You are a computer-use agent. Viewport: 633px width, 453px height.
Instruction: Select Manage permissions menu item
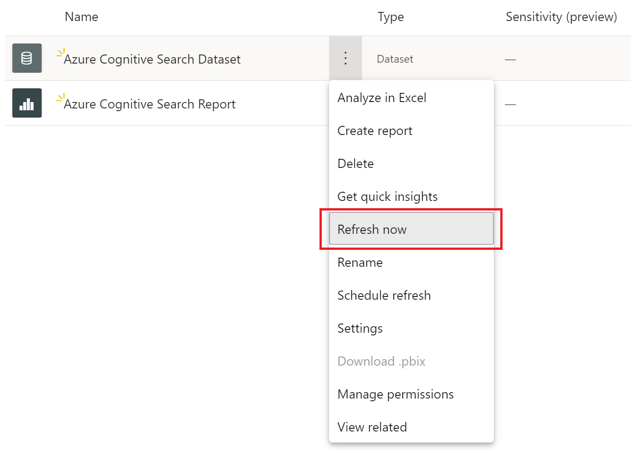coord(395,394)
